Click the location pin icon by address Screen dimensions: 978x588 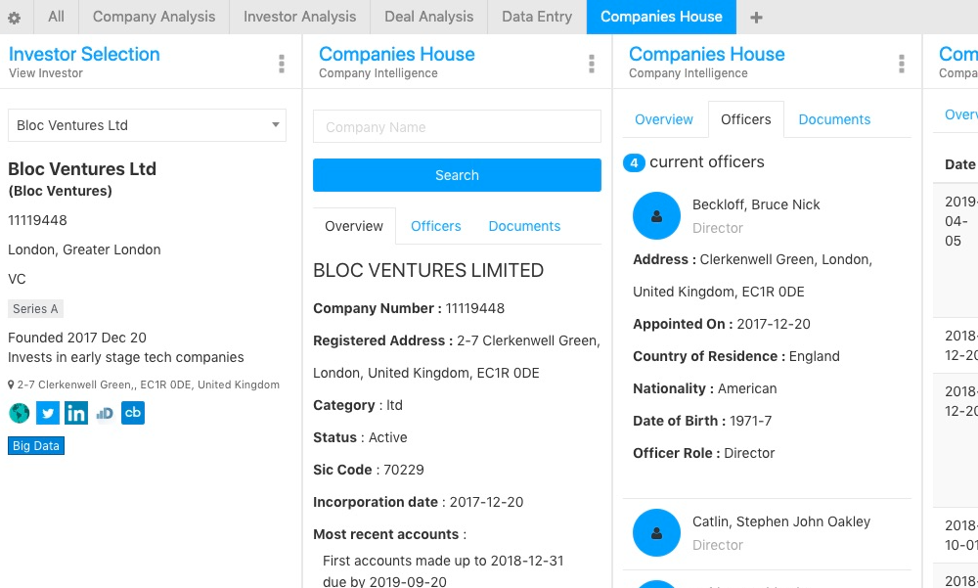(11, 385)
